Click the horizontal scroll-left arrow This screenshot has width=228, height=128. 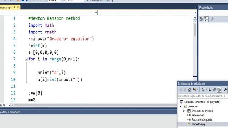point(12,105)
